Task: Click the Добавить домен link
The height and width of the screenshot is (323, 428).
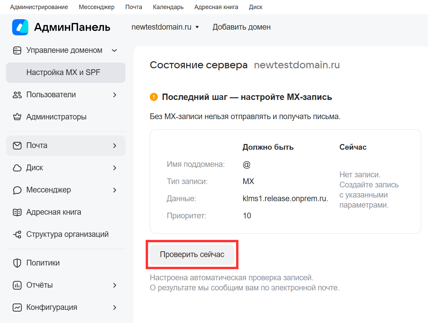Action: click(241, 27)
